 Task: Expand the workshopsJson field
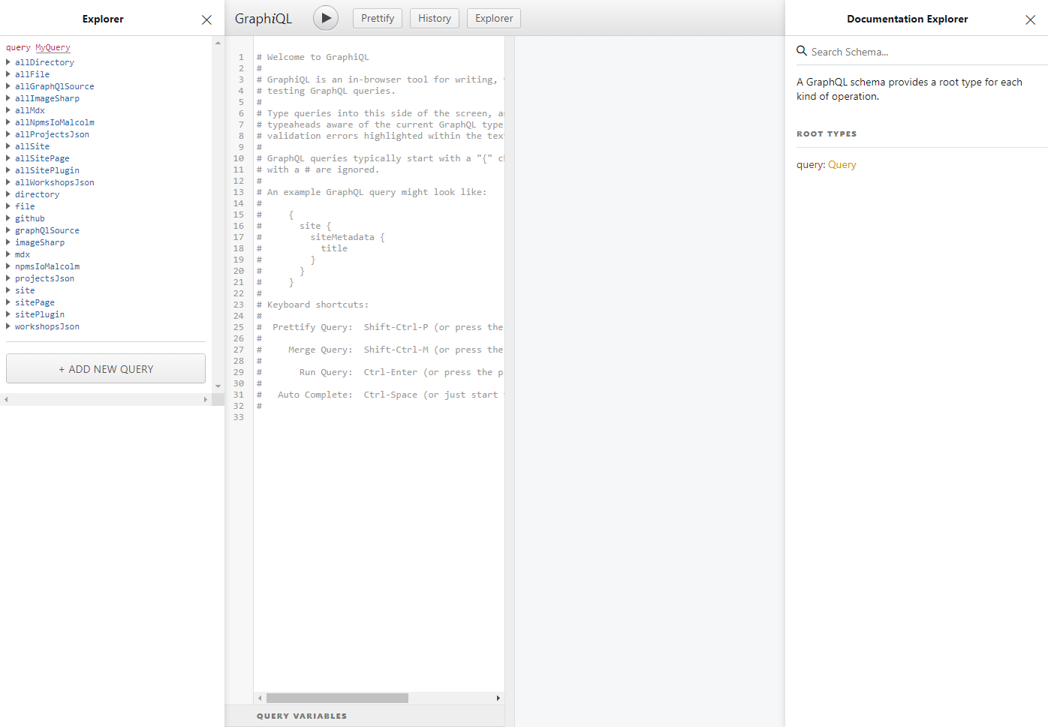[42, 326]
